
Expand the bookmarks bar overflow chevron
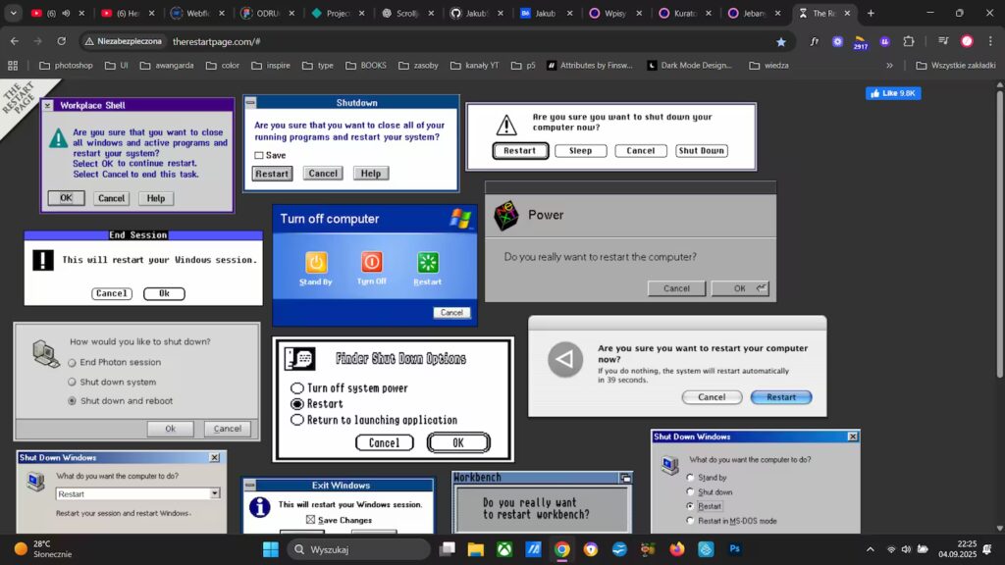[889, 66]
